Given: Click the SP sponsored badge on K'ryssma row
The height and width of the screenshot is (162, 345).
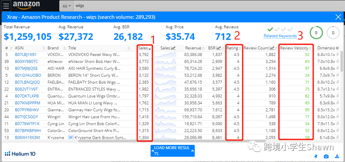Looking at the screenshot, I should tap(71, 138).
